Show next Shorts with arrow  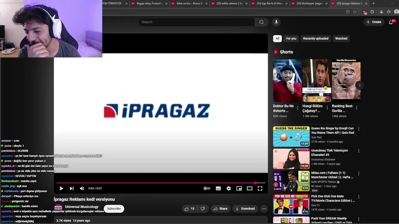point(359,85)
